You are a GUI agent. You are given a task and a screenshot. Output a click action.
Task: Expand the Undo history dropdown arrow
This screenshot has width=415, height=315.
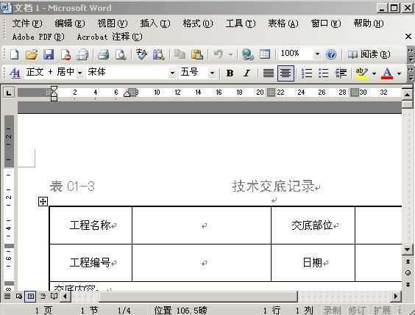pos(230,54)
